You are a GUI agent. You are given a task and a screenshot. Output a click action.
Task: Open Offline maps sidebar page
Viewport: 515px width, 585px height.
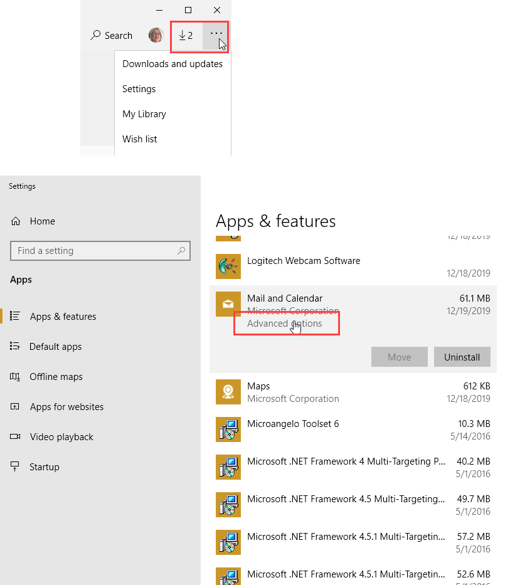pyautogui.click(x=56, y=377)
